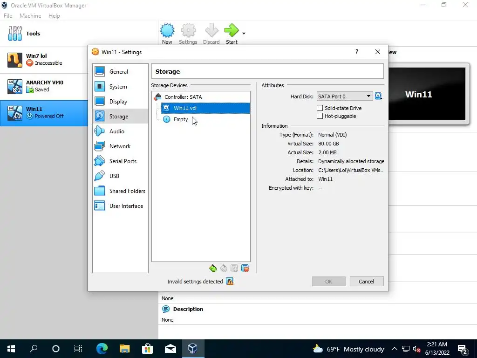Open Serial Ports settings category

(x=120, y=161)
